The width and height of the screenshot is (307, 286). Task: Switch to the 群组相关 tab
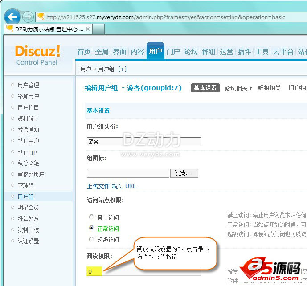[x=269, y=88]
